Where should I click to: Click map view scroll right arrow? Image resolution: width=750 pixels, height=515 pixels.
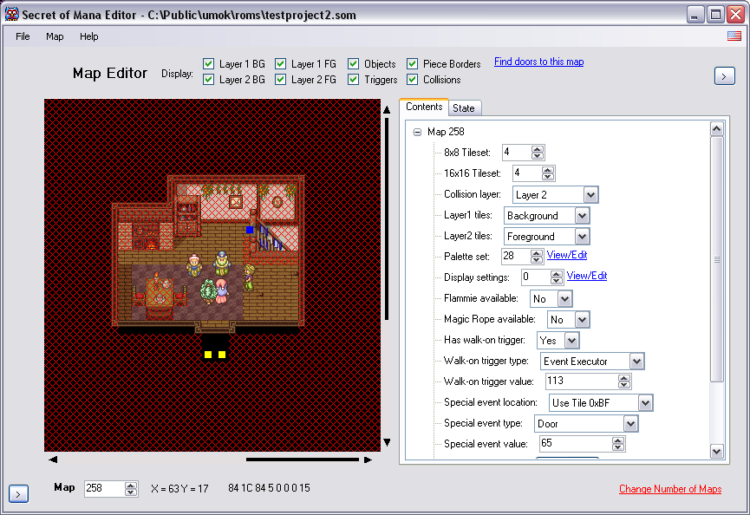pyautogui.click(x=368, y=460)
